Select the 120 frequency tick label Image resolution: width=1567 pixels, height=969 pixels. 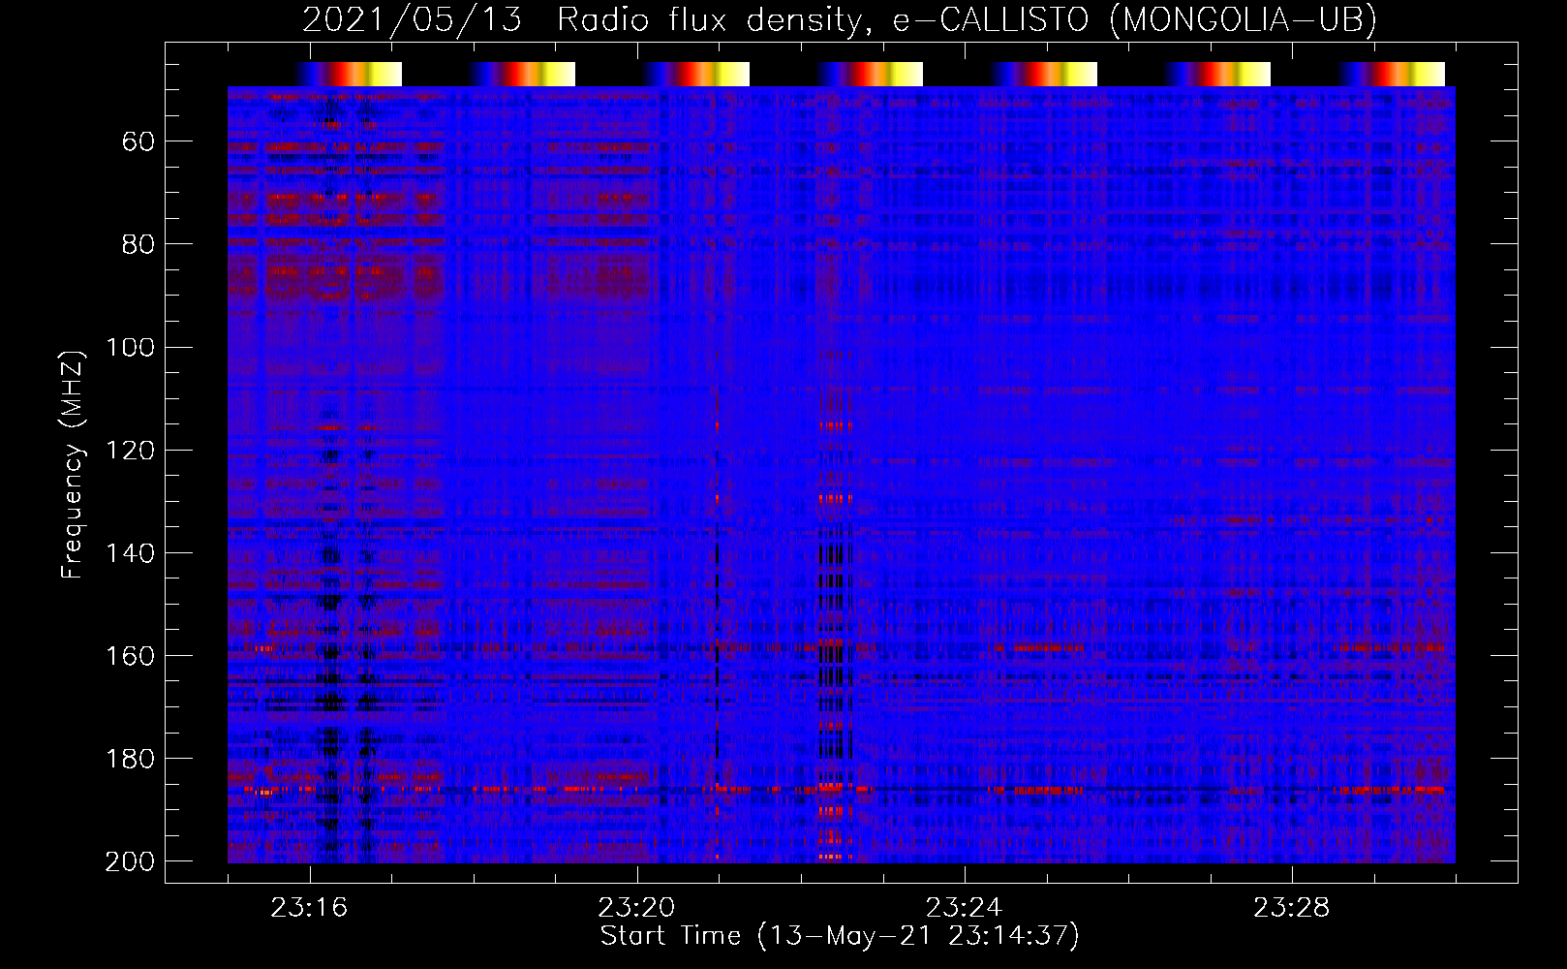130,451
